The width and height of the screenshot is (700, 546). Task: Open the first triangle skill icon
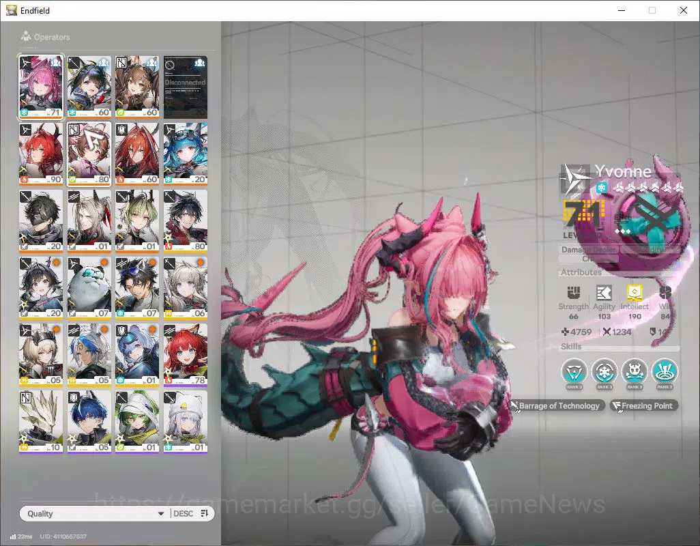click(574, 371)
